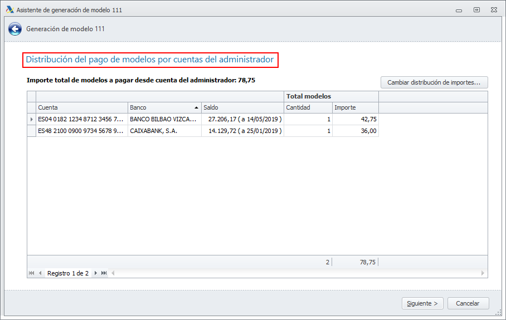Image resolution: width=506 pixels, height=320 pixels.
Task: Maximize the Asistente window
Action: tap(476, 10)
